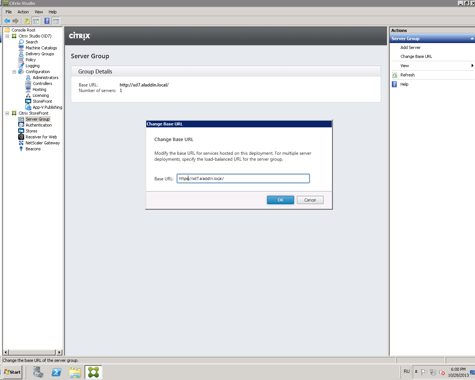Open the Help menu in the menu bar
This screenshot has width=475, height=380.
click(53, 12)
